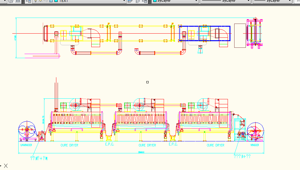Select the WINDER text label

pyautogui.click(x=255, y=145)
